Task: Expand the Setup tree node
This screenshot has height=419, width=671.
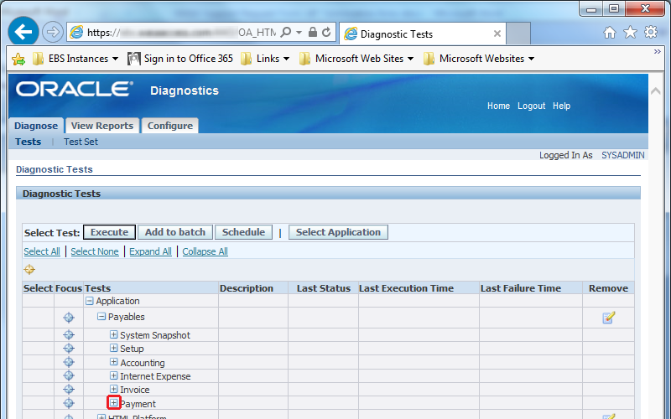Action: 113,348
